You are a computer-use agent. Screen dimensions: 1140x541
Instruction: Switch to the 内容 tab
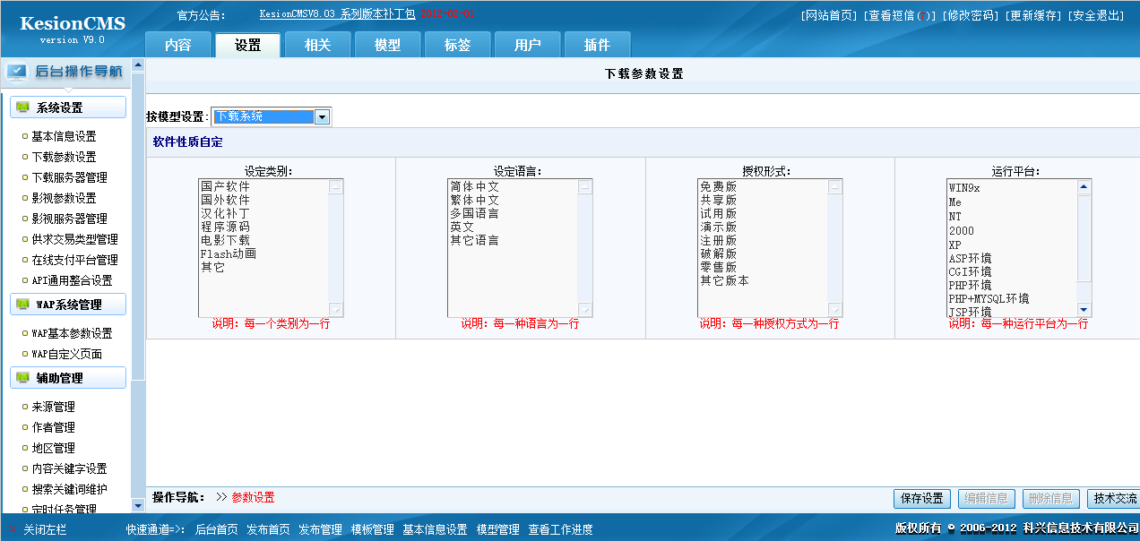tap(178, 45)
